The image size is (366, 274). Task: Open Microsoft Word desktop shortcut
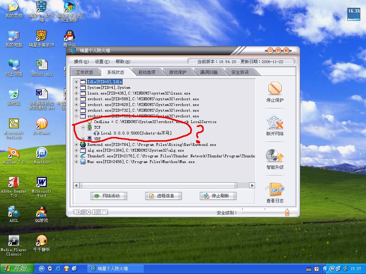[41, 187]
